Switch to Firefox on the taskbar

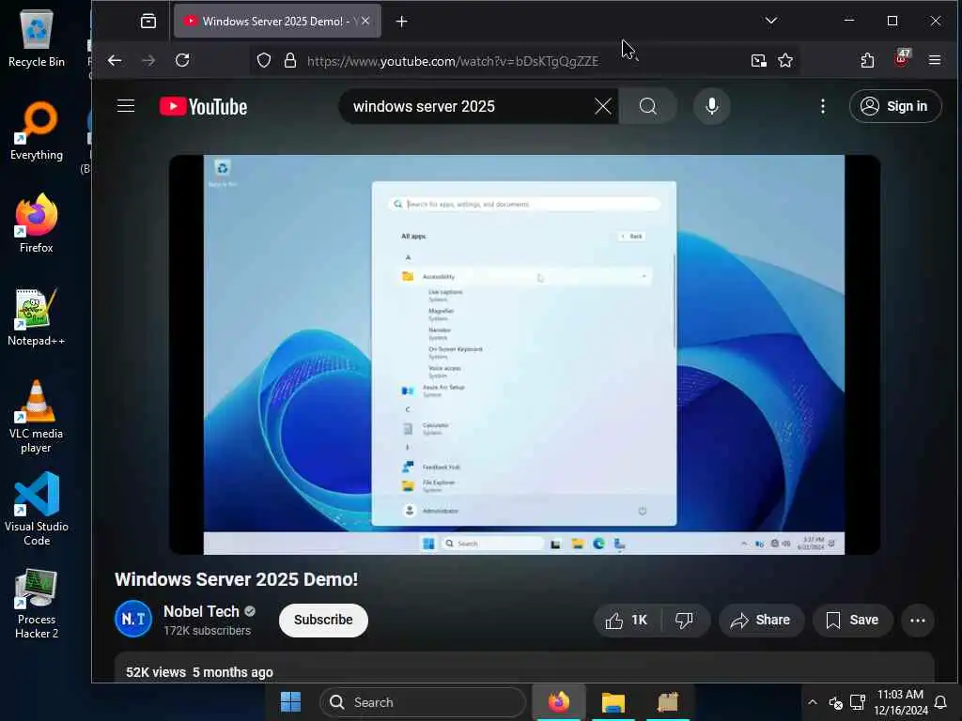559,702
